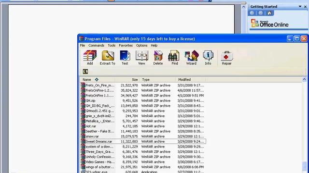Sort files by Size column header

(127, 80)
